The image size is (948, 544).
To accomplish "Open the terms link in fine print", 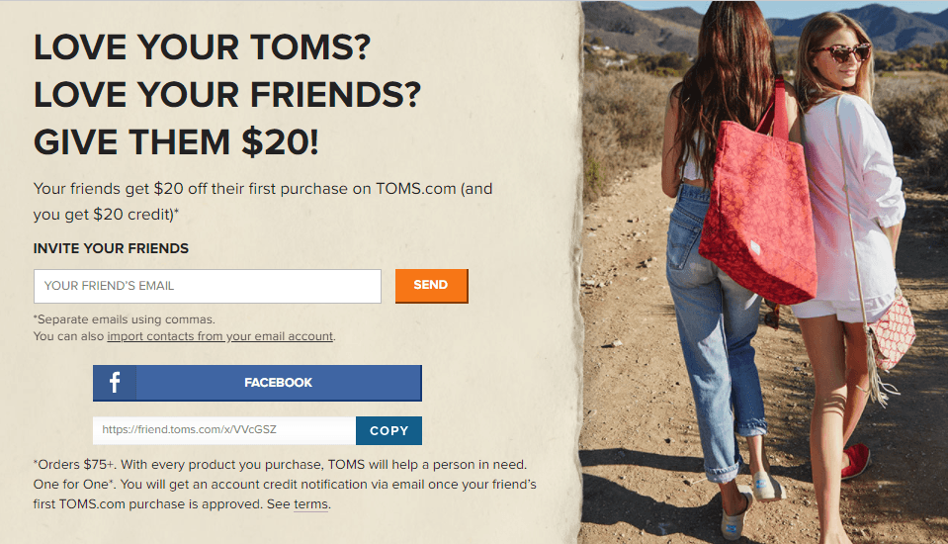I will [x=310, y=504].
